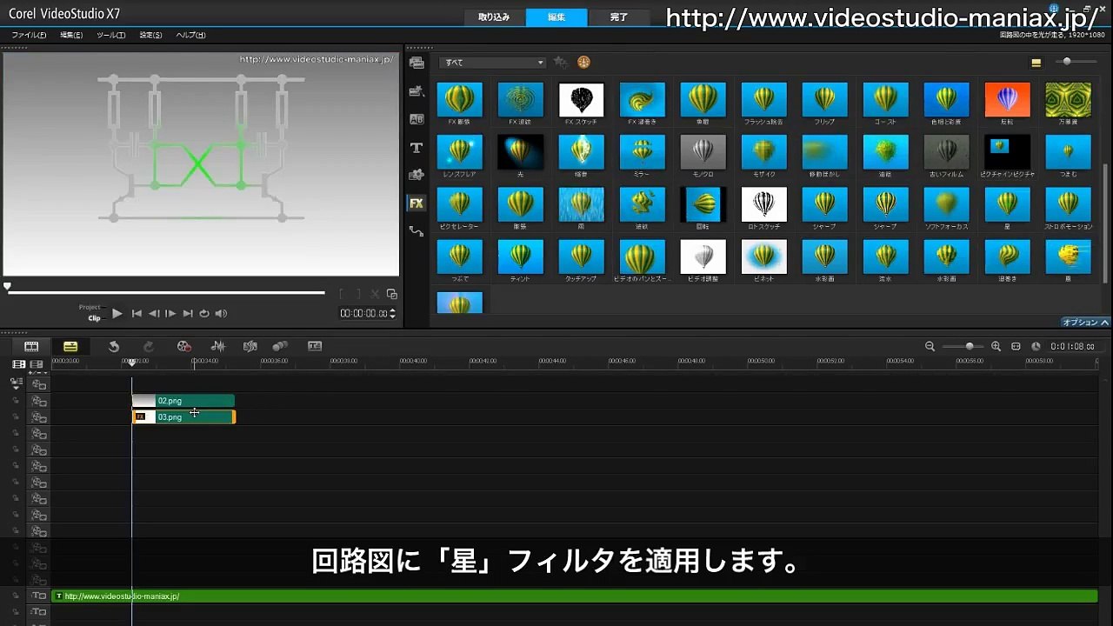Switch to Storyboard view
This screenshot has height=626, width=1113.
pos(31,346)
